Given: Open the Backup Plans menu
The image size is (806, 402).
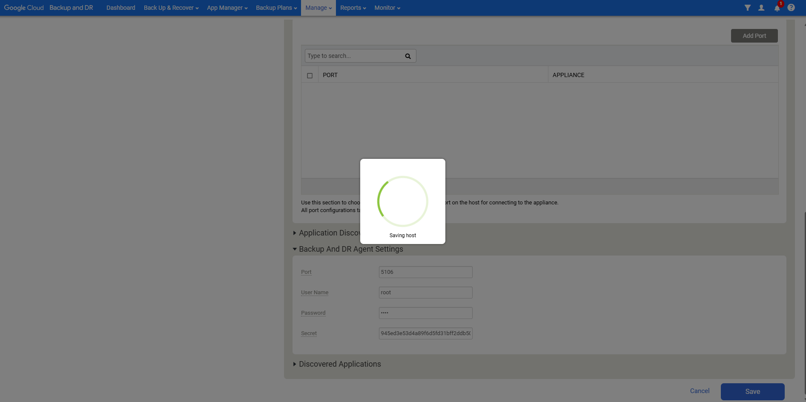Looking at the screenshot, I should click(276, 8).
